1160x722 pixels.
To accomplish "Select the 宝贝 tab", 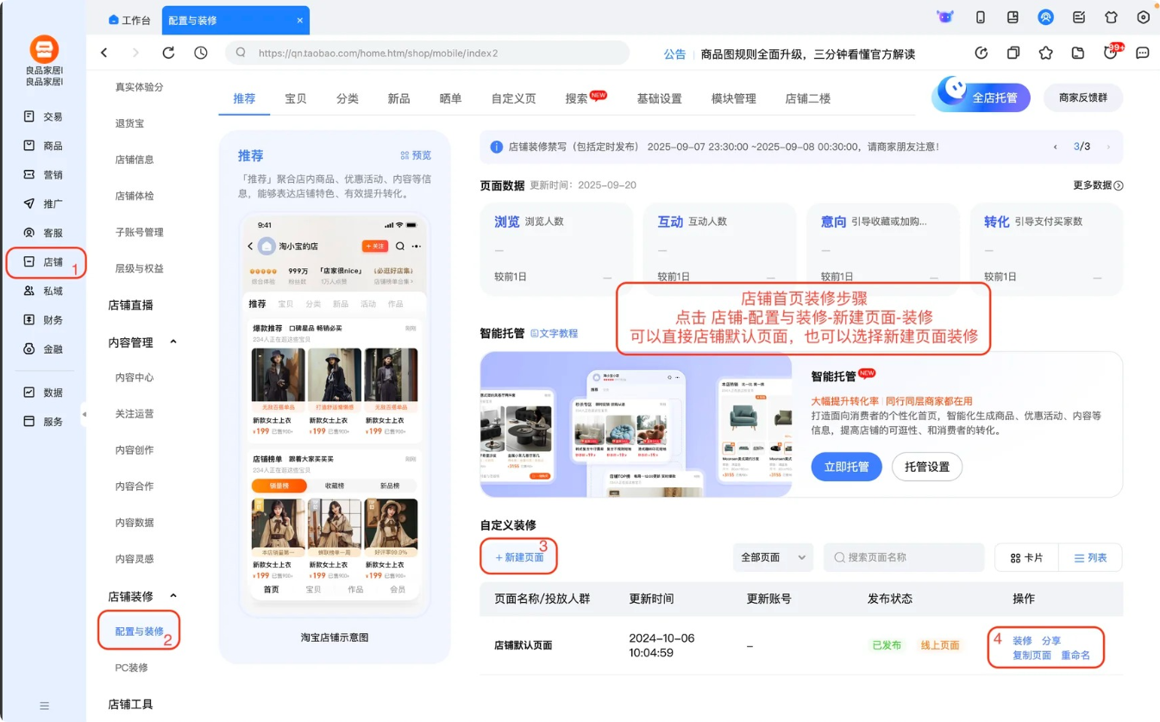I will [x=296, y=99].
